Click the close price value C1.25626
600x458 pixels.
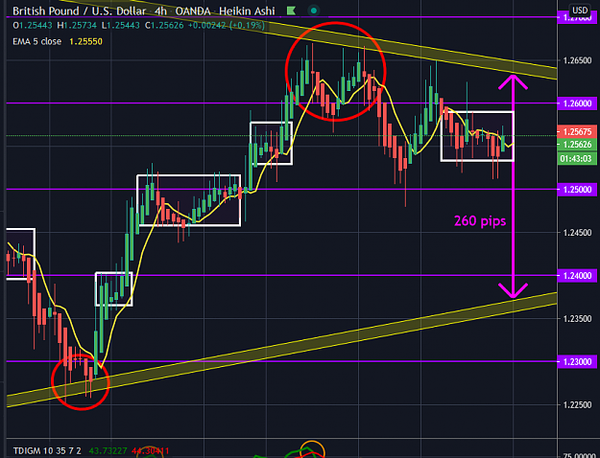click(164, 26)
